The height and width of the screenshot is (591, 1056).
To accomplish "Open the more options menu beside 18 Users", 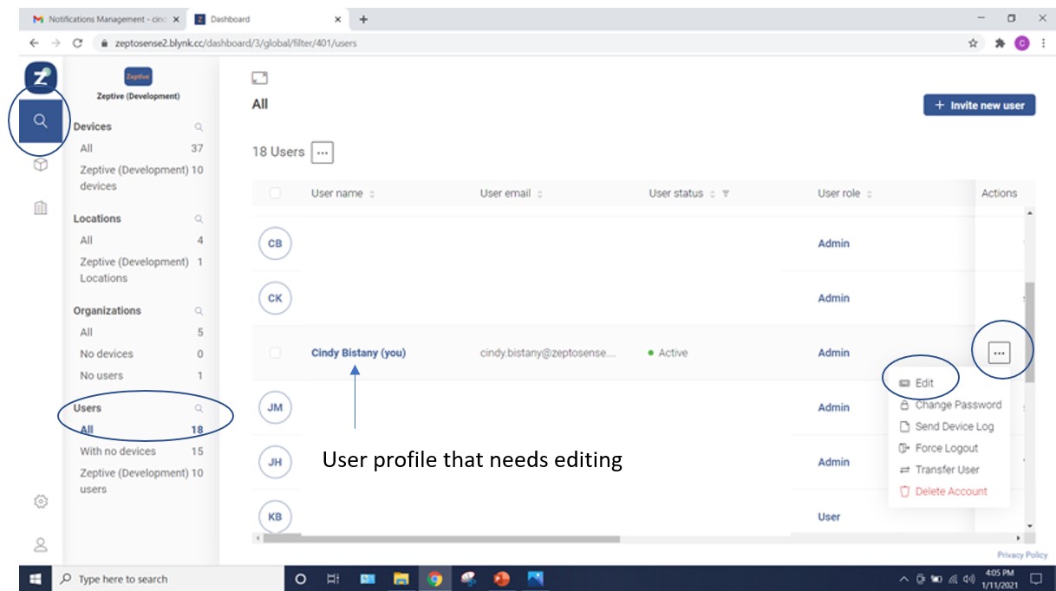I will pos(323,153).
